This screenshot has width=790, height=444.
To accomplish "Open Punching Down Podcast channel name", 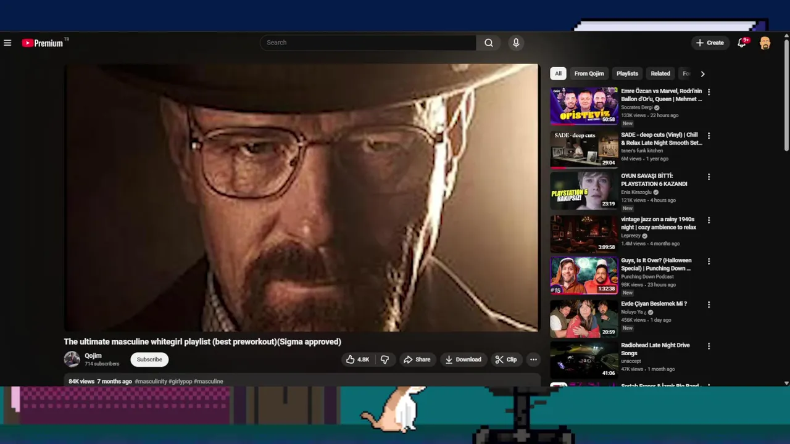I will tap(647, 277).
